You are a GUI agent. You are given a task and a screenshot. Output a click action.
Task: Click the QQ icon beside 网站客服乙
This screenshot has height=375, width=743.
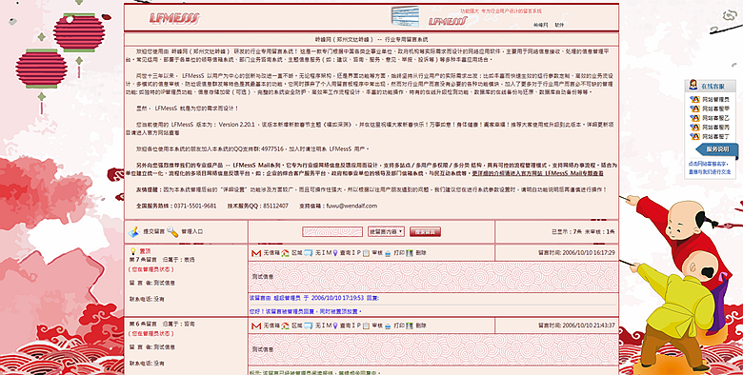coord(694,118)
